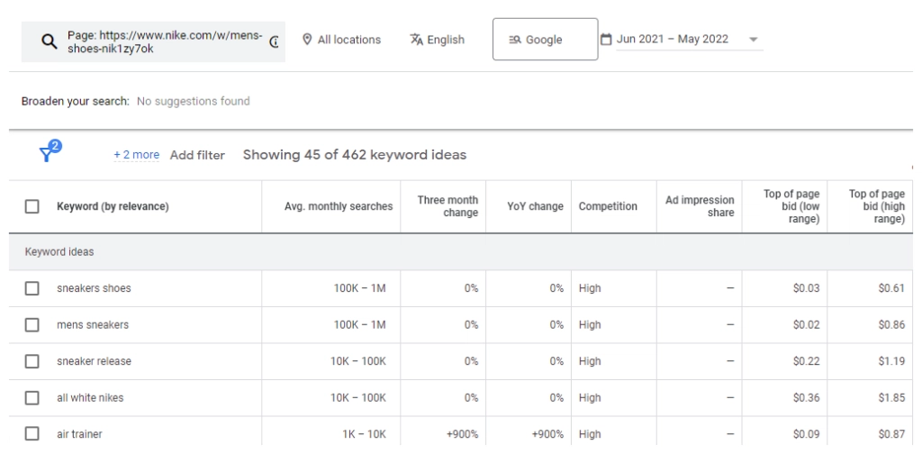Click the keyword all white nikes
Image resolution: width=922 pixels, height=454 pixels.
90,397
